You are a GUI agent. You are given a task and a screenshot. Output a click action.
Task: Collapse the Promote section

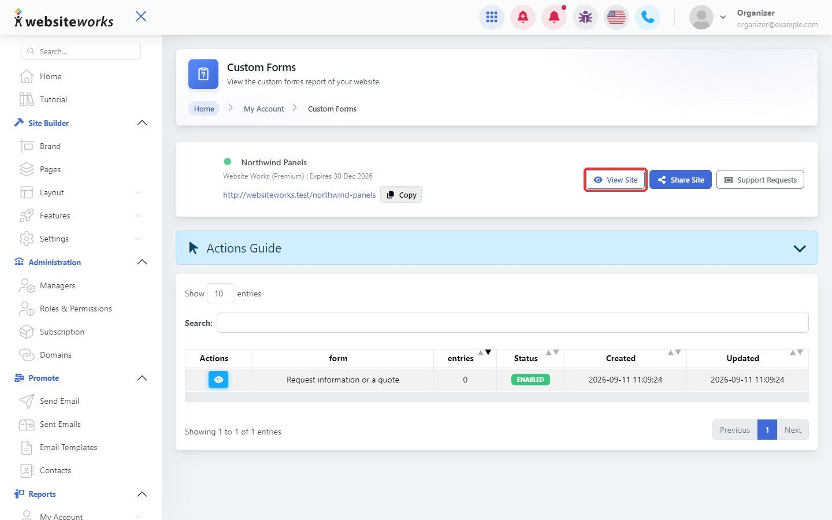(142, 378)
